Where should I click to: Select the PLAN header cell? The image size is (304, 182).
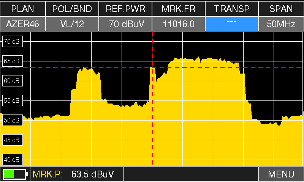point(23,9)
